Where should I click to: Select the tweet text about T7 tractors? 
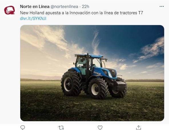point(81,13)
